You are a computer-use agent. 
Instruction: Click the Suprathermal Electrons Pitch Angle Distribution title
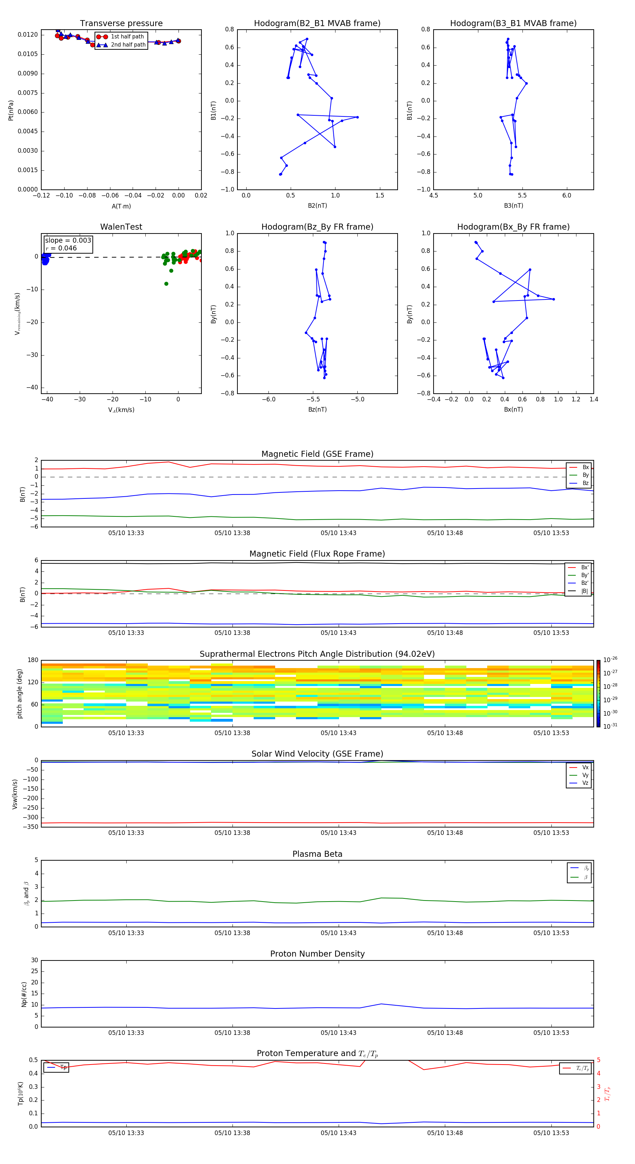(317, 654)
